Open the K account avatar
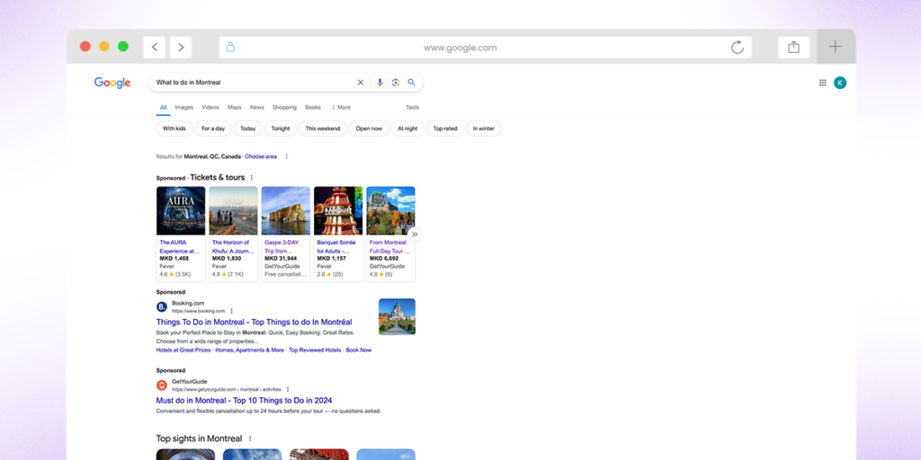 [x=840, y=83]
